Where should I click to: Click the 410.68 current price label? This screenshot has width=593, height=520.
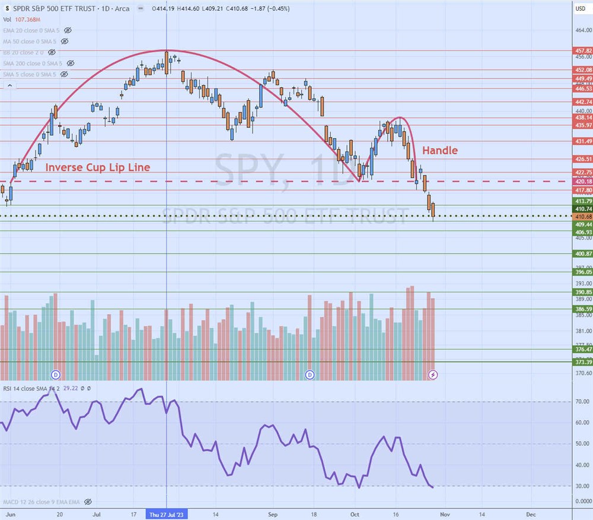(583, 217)
